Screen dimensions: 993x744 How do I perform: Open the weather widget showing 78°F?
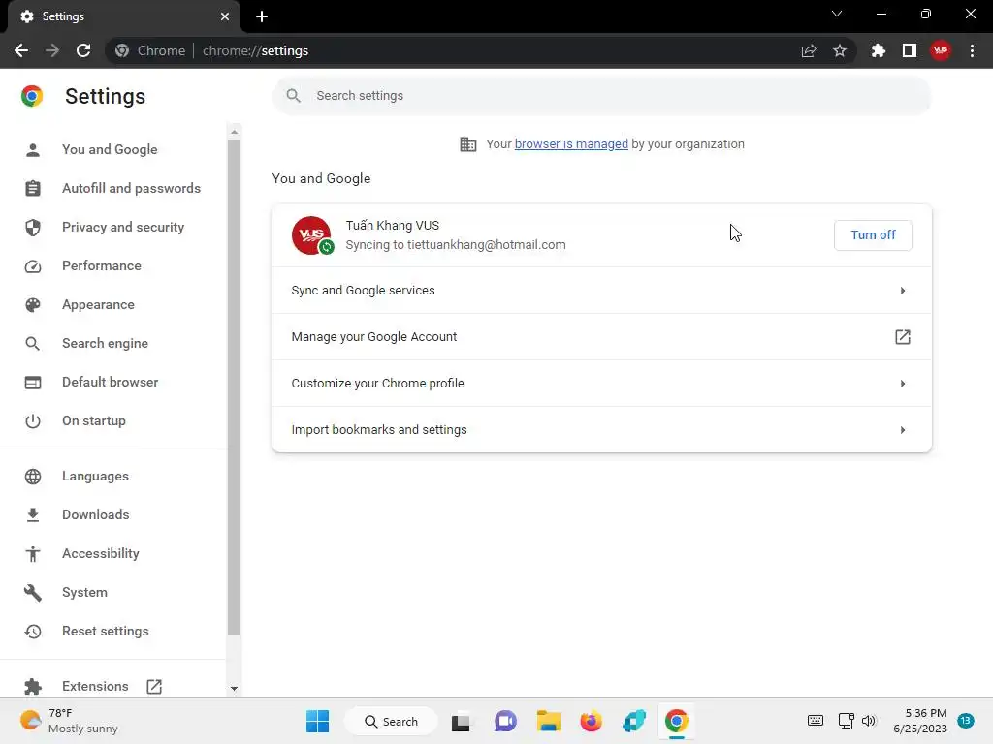coord(69,721)
